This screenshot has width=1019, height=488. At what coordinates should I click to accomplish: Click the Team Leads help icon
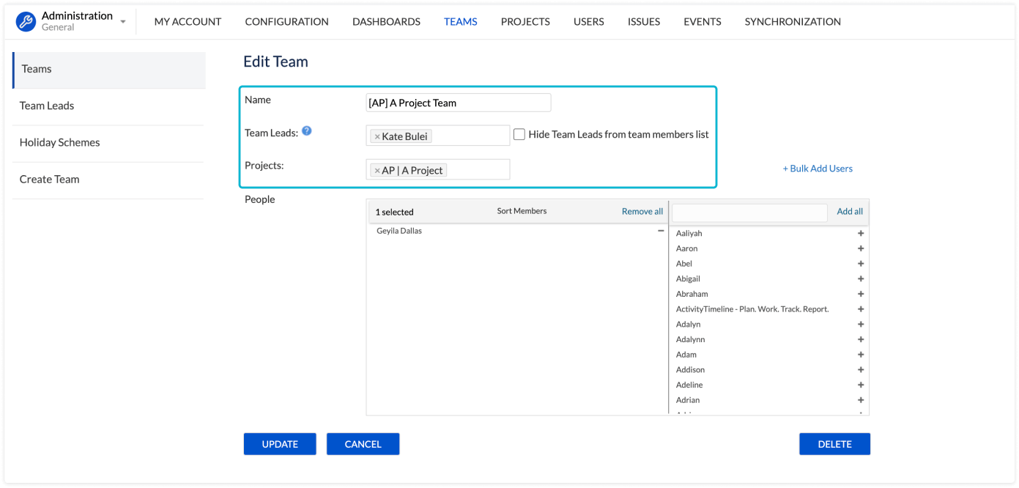[x=307, y=131]
